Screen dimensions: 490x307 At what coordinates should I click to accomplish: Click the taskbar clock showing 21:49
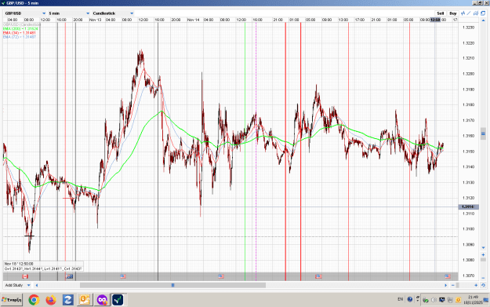[473, 300]
